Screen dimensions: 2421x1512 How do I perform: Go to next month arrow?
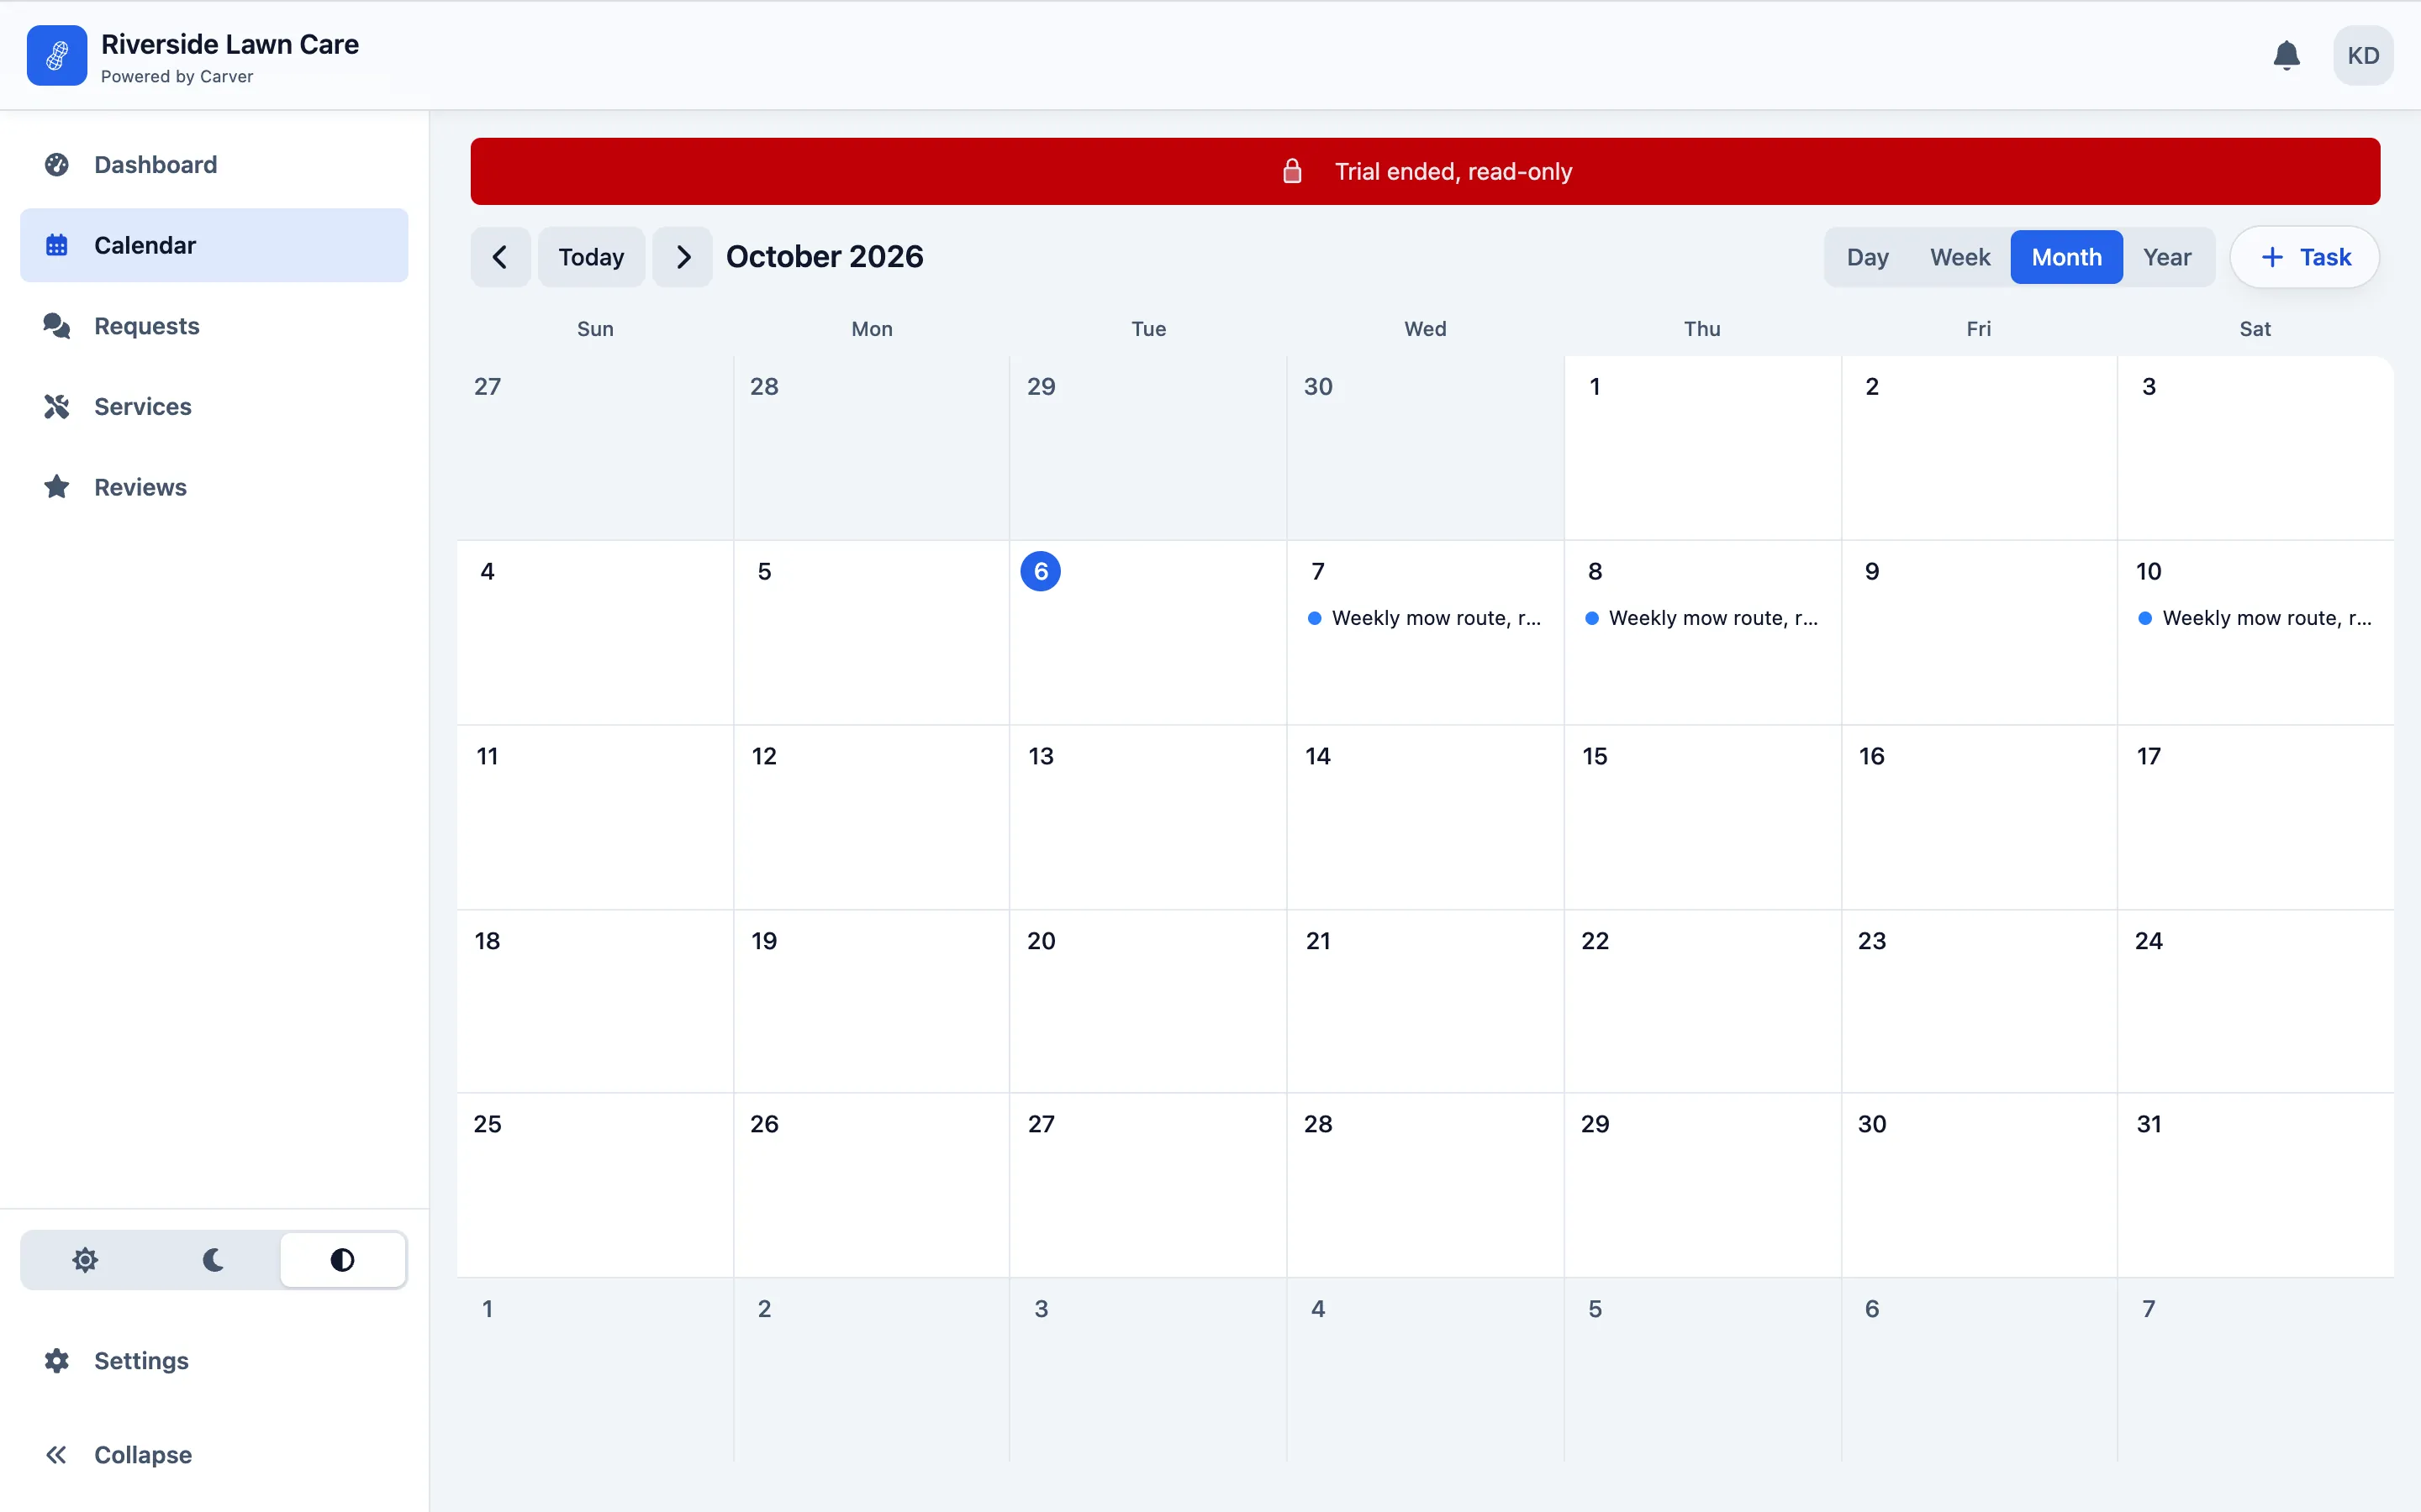pos(683,257)
